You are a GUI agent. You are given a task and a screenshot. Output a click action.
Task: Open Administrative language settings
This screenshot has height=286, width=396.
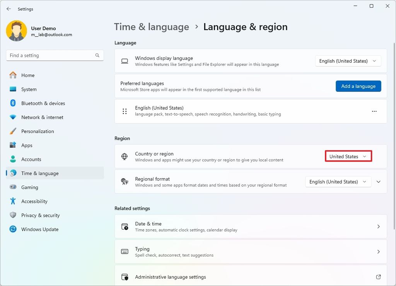point(250,277)
